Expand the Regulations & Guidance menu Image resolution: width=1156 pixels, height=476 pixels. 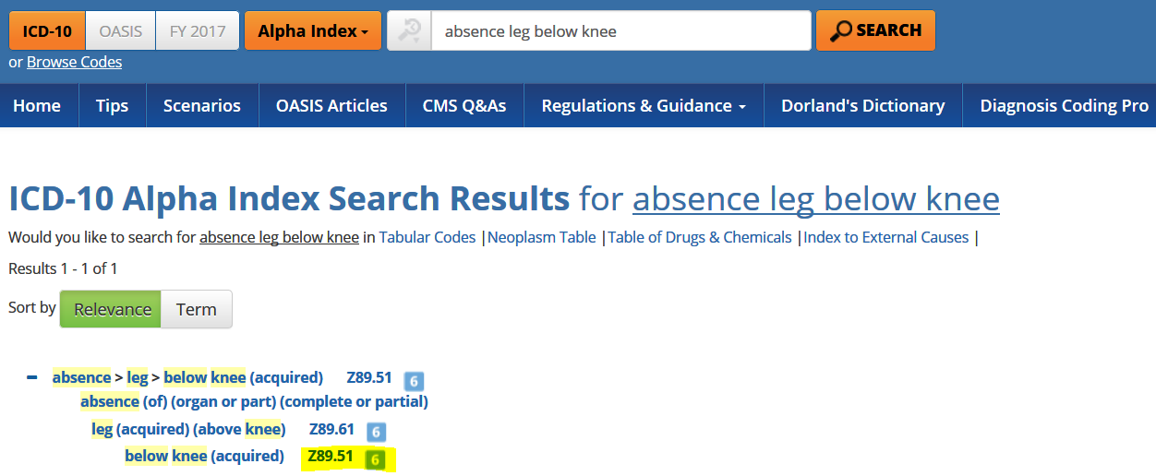tap(643, 106)
